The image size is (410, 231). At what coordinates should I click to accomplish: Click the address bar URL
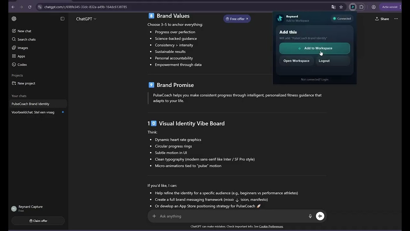[86, 7]
